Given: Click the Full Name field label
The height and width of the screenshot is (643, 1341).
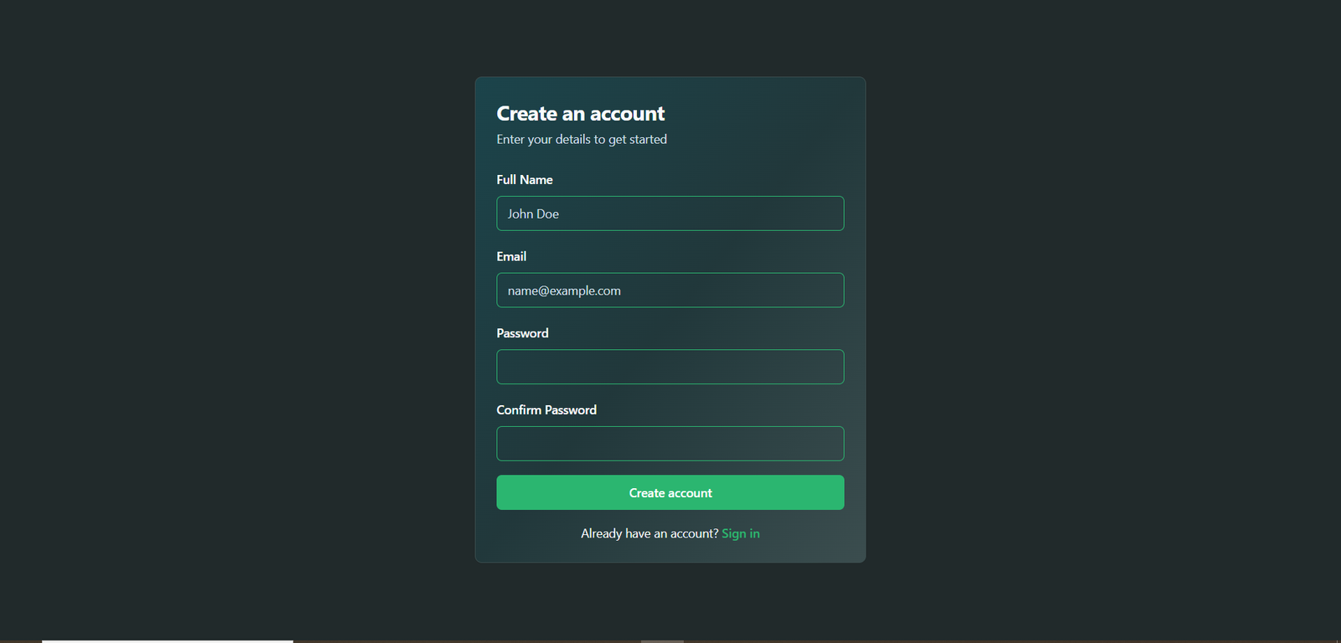Looking at the screenshot, I should pos(524,180).
